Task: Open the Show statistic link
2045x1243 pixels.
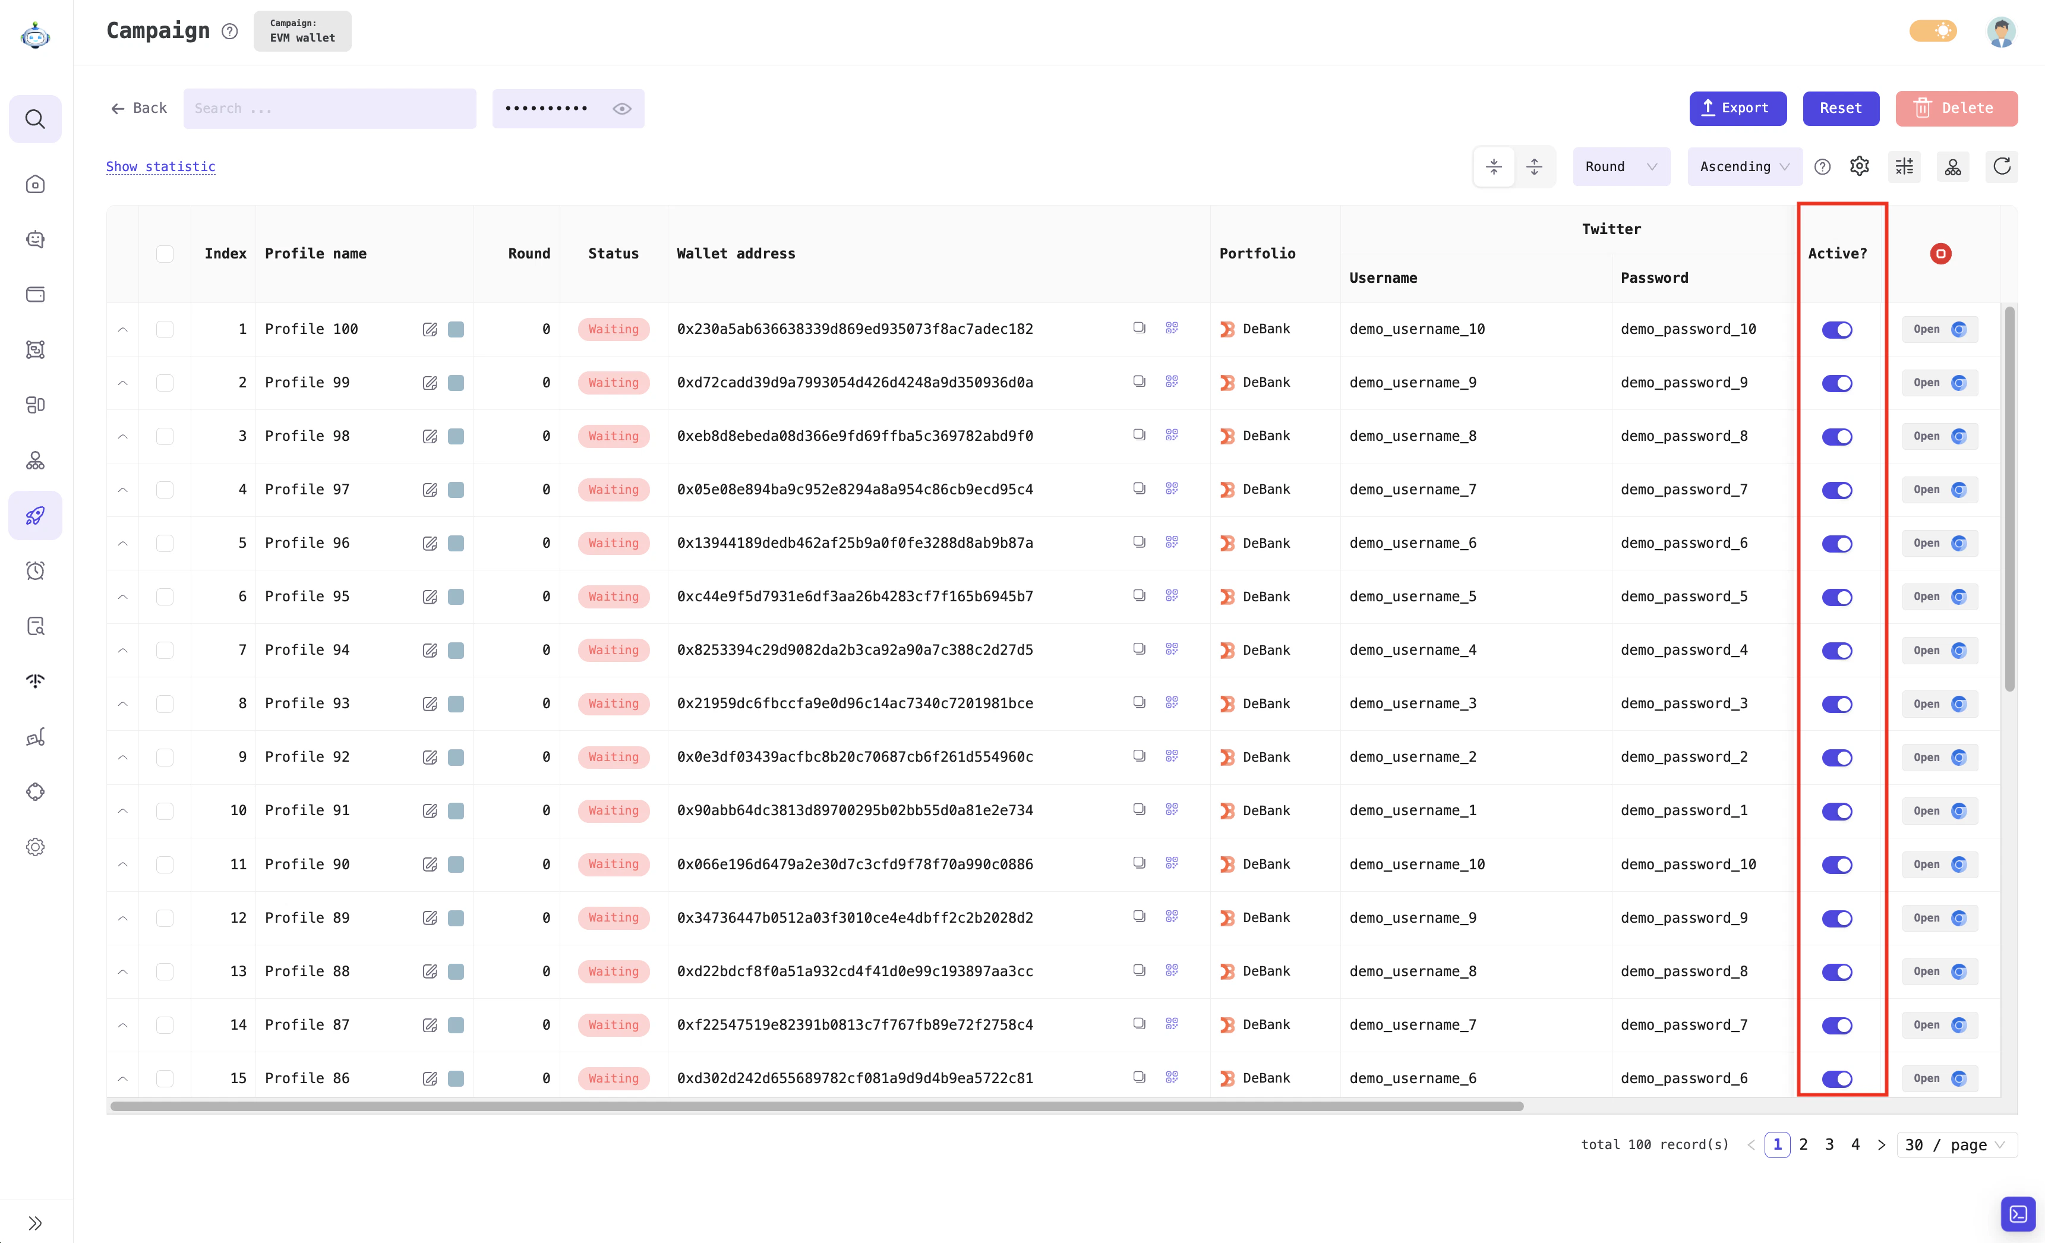Action: pyautogui.click(x=160, y=166)
